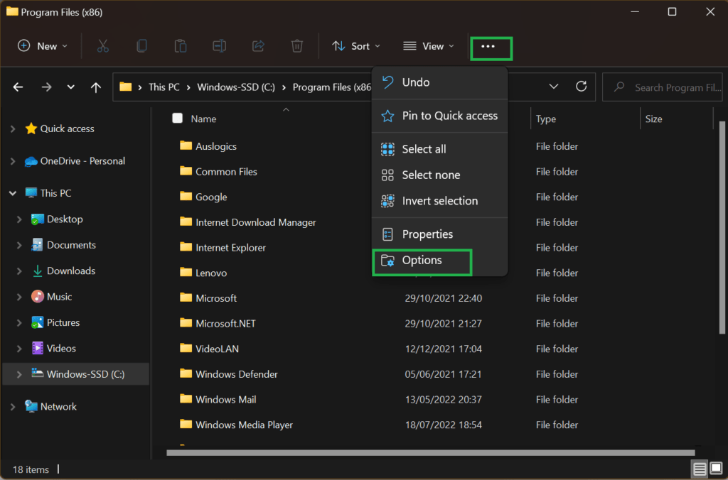
Task: Go up one folder level
Action: coord(96,87)
